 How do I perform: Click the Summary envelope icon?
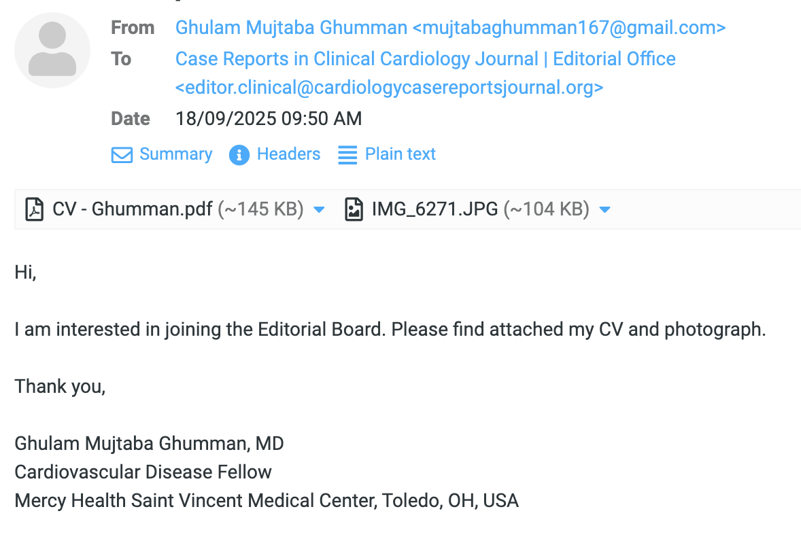point(122,155)
